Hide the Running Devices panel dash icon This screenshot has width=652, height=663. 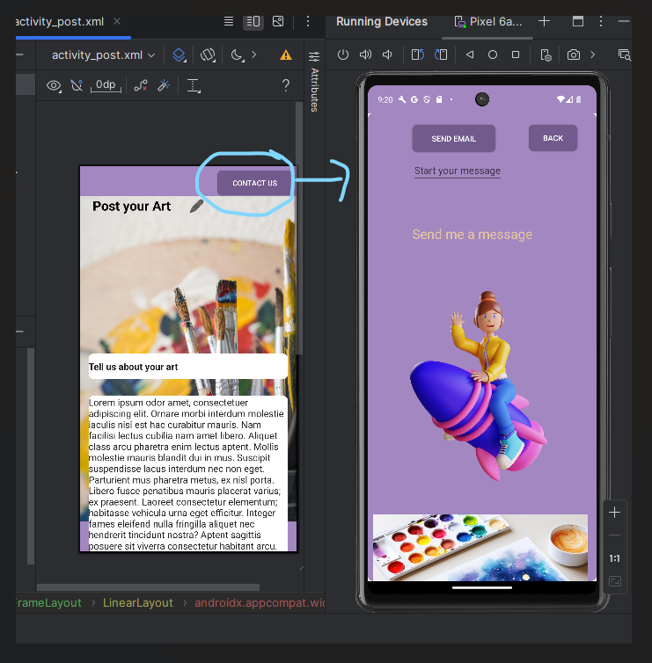tap(624, 21)
